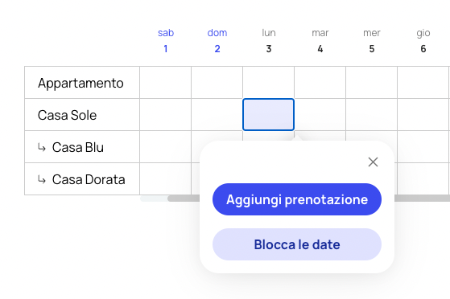
Task: Select the highlighted Casa Sole cell on Monday 3
Action: click(x=268, y=114)
